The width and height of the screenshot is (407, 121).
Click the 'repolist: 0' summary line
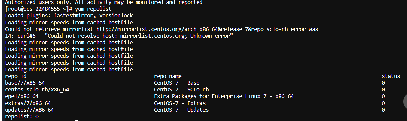click(22, 117)
